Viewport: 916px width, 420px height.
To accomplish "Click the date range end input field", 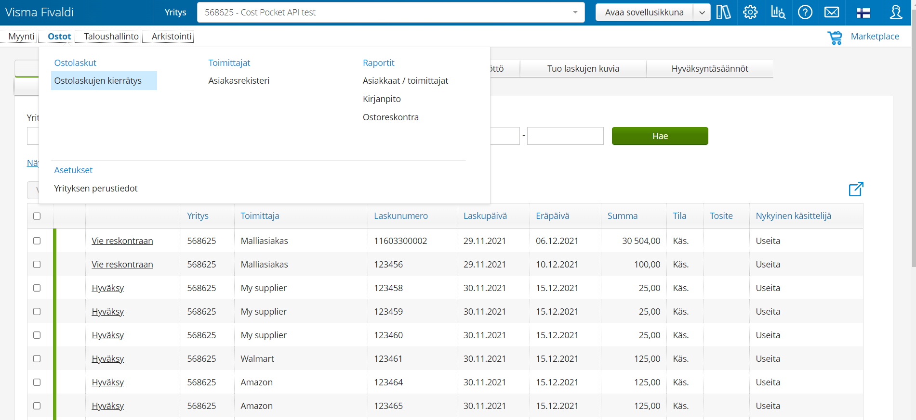I will [x=565, y=136].
